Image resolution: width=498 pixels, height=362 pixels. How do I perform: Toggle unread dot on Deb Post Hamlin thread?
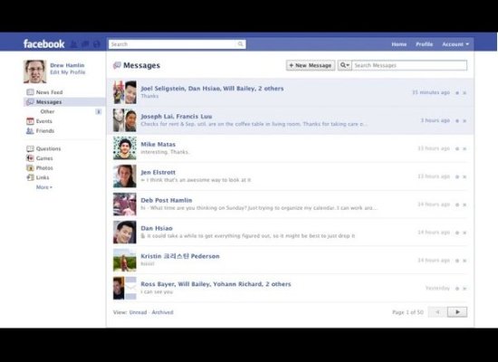coord(457,205)
